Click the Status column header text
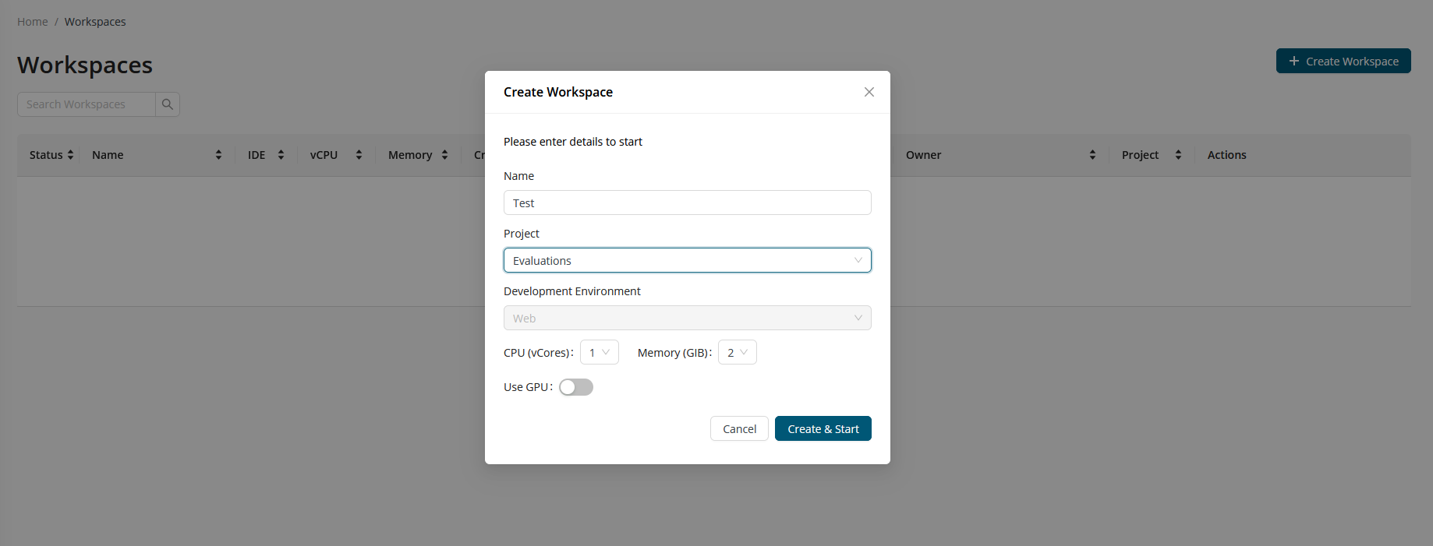 click(46, 155)
